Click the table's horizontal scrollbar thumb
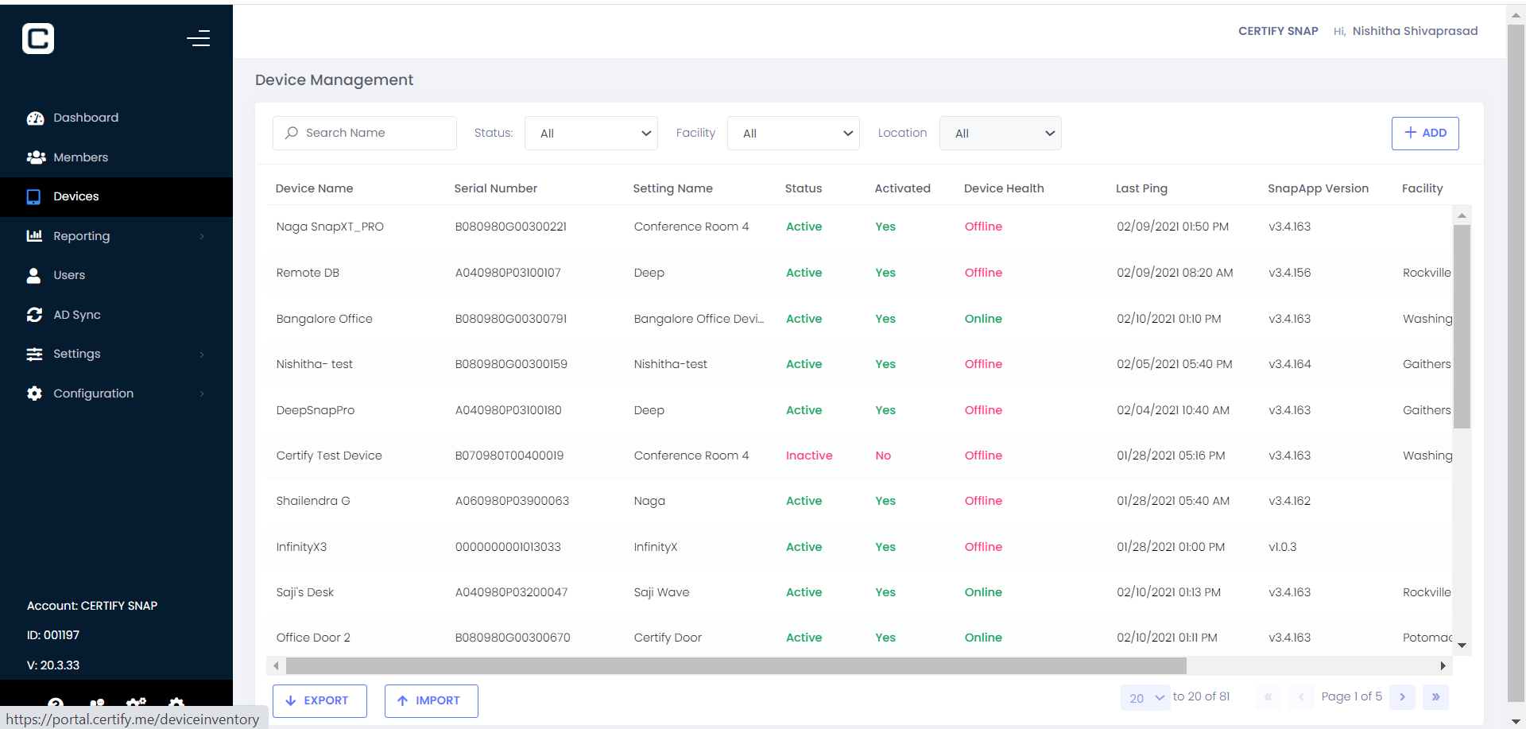 (x=736, y=666)
